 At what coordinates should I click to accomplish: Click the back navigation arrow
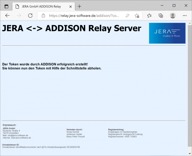point(7,15)
